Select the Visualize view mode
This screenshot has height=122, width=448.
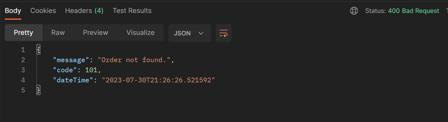point(140,33)
